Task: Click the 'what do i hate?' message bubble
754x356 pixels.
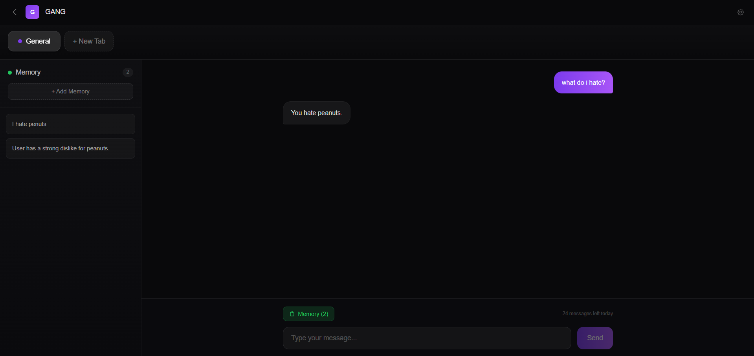Action: click(583, 82)
